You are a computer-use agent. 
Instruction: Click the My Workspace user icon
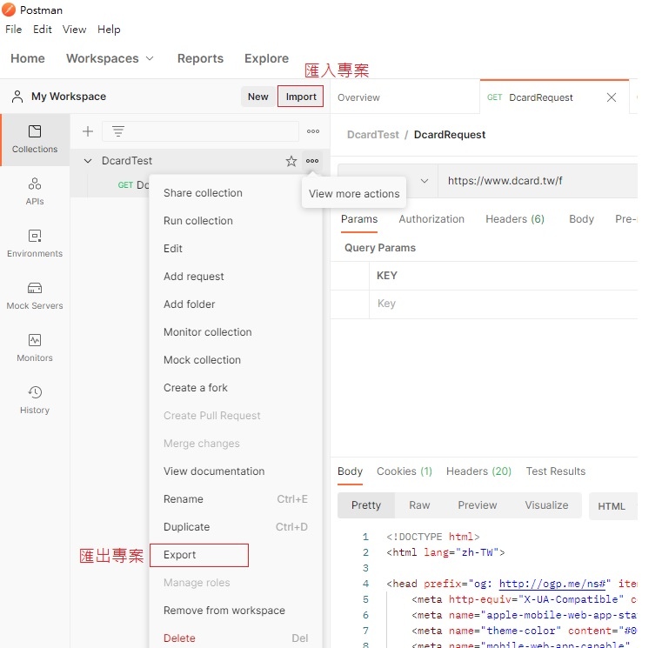[17, 97]
